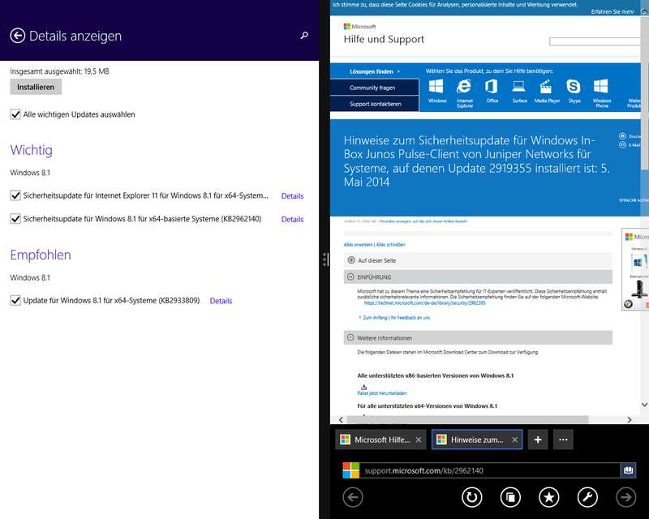Switch to Microsoft Hilfe browser tab
This screenshot has height=519, width=649.
(x=375, y=440)
